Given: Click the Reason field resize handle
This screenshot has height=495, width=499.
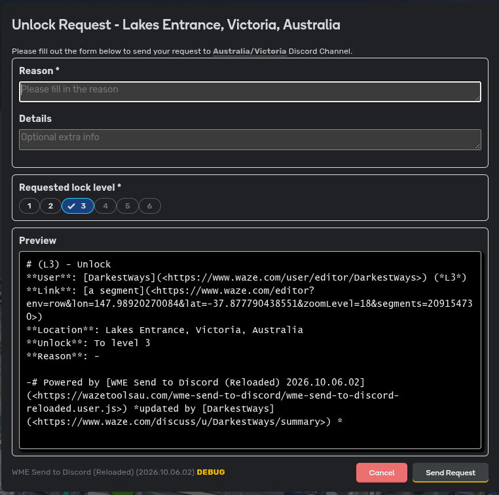Looking at the screenshot, I should tap(477, 98).
